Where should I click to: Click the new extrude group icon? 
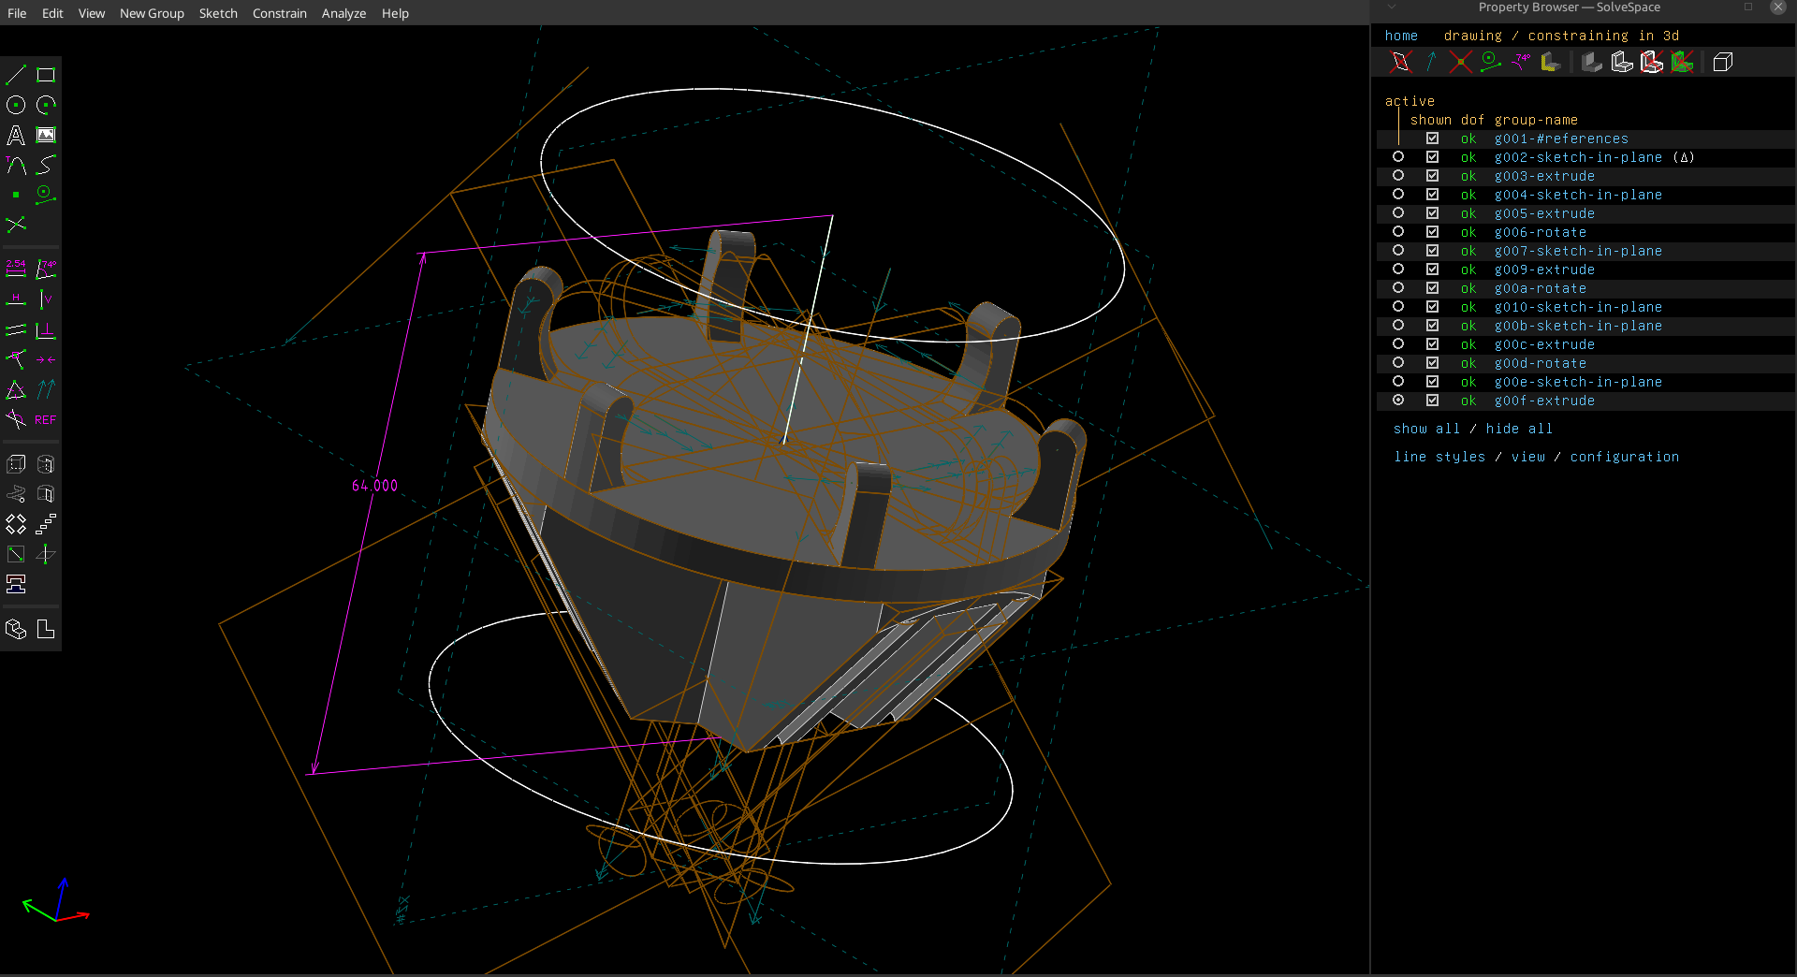pos(16,464)
